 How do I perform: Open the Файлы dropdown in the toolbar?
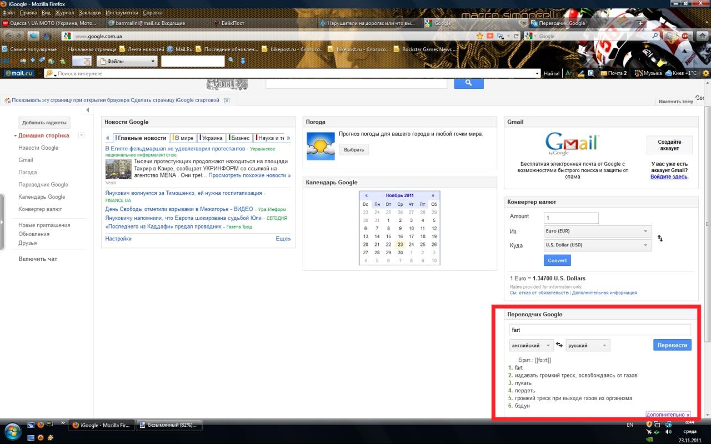click(127, 61)
